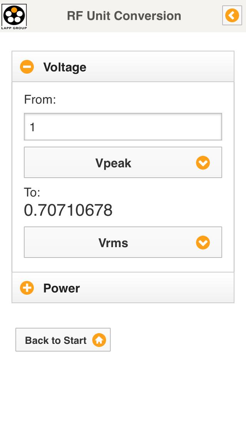This screenshot has height=436, width=246.
Task: Tap the RF Unit Conversion title
Action: 124,16
